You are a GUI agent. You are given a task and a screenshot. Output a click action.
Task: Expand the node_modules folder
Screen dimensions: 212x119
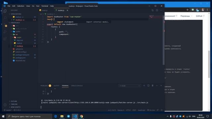click(21, 29)
